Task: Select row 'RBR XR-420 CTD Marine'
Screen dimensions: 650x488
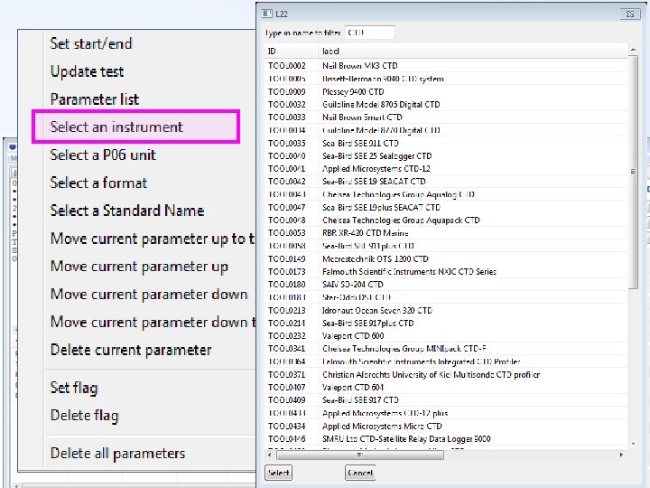Action: [x=446, y=233]
